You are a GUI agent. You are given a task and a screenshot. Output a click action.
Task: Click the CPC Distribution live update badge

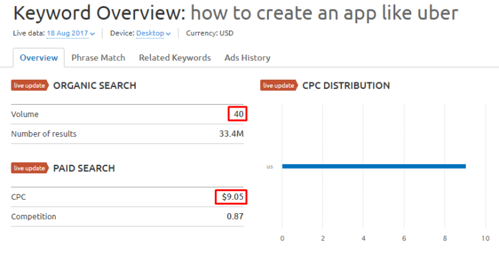tap(279, 86)
